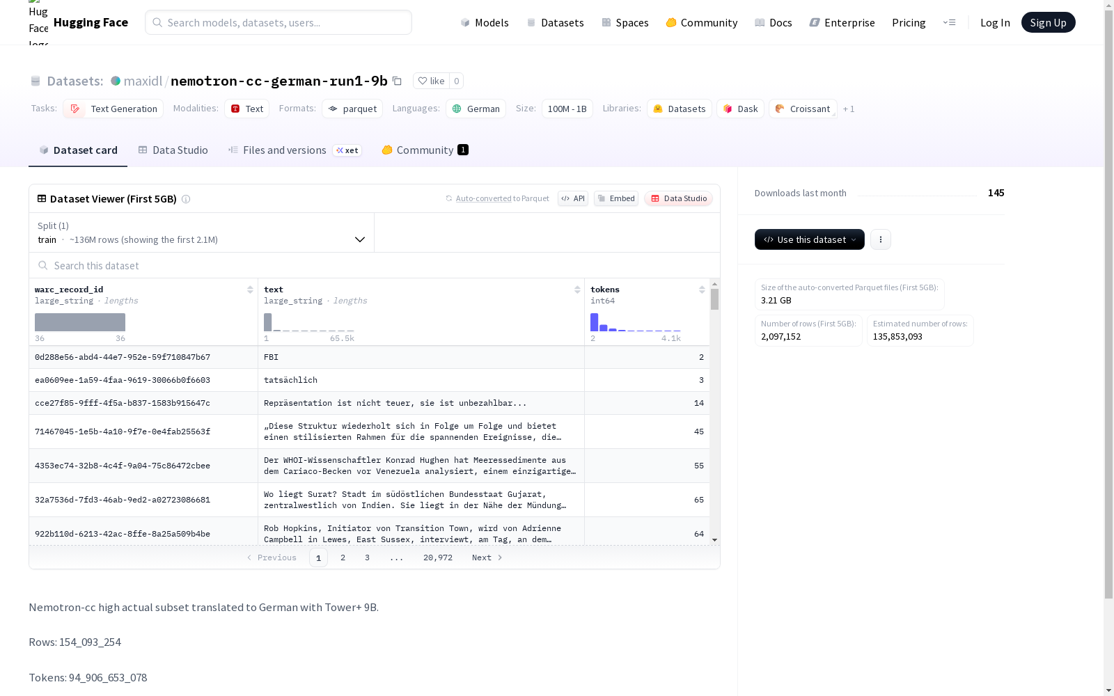The image size is (1114, 696).
Task: Click the Croissant library tag
Action: click(x=803, y=109)
